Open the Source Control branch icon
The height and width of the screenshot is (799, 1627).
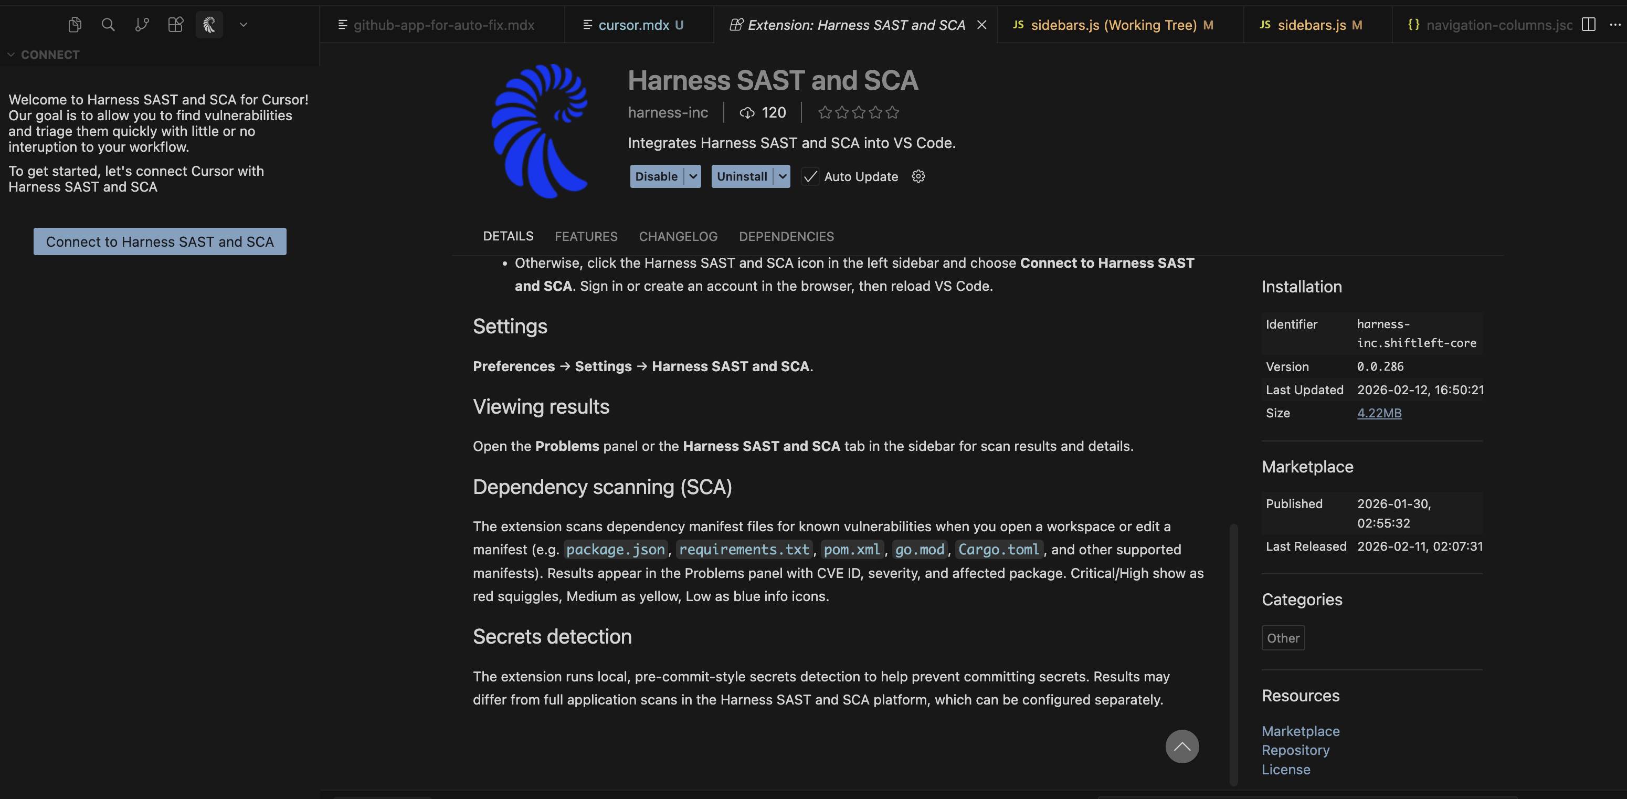coord(142,25)
